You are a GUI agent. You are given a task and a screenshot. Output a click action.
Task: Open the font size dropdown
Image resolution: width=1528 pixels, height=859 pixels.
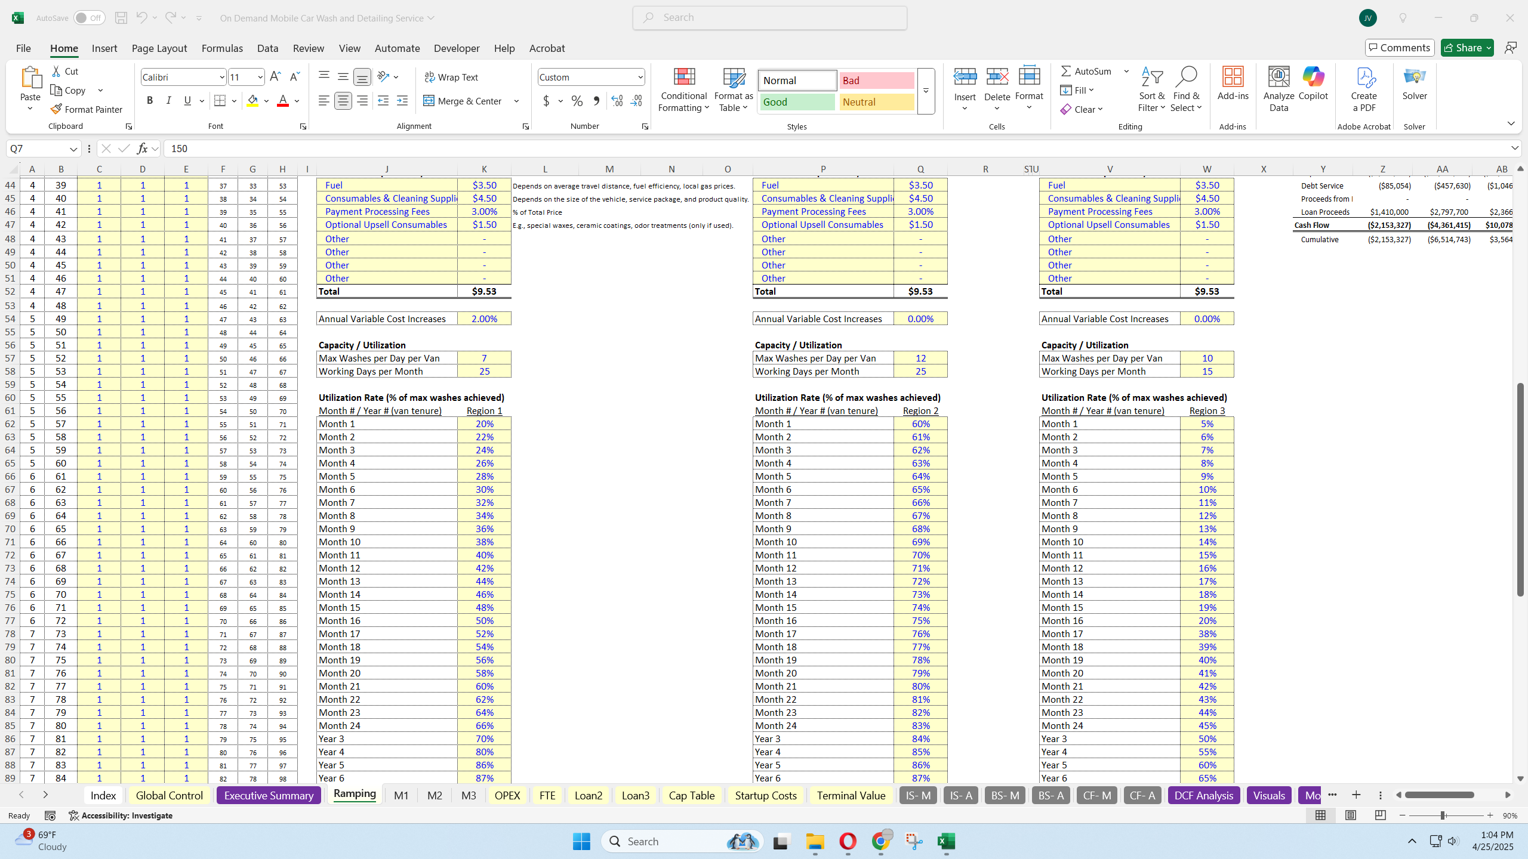pos(259,77)
